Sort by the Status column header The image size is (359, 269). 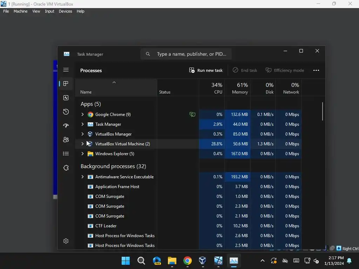(178, 88)
